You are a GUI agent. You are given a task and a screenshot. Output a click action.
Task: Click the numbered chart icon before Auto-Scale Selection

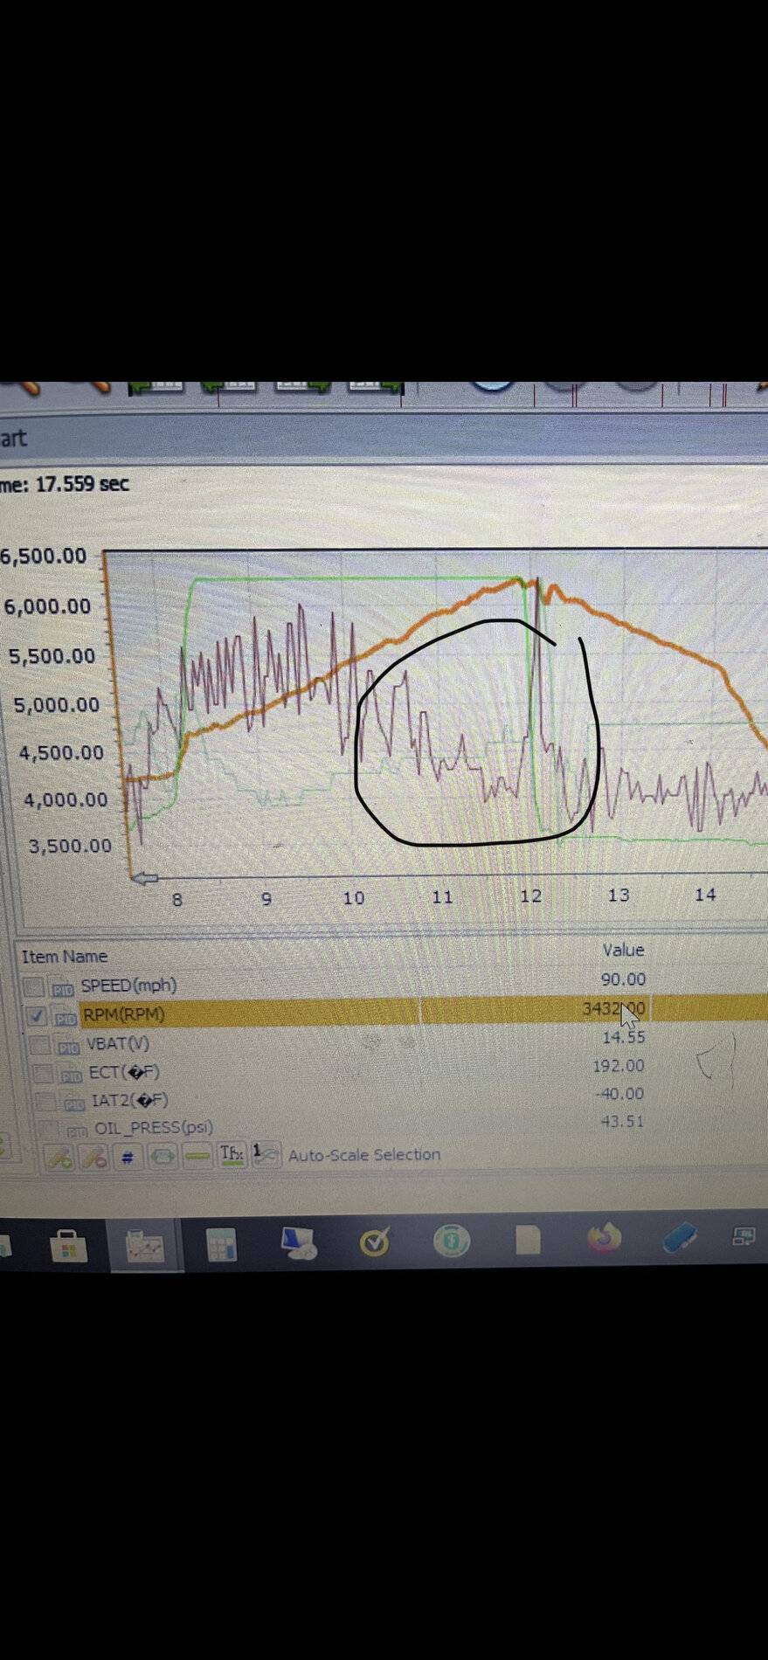265,1154
